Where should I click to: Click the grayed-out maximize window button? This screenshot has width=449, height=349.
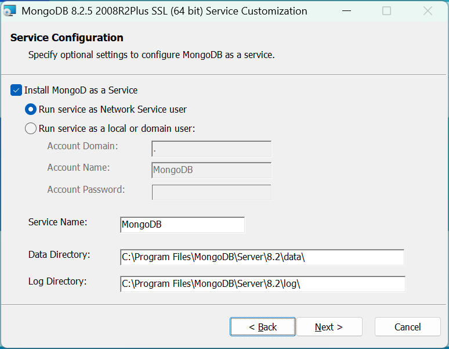[386, 11]
